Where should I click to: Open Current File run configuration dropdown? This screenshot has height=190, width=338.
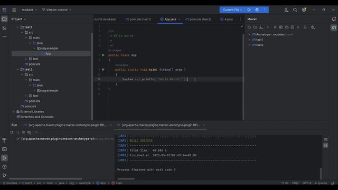(x=232, y=9)
